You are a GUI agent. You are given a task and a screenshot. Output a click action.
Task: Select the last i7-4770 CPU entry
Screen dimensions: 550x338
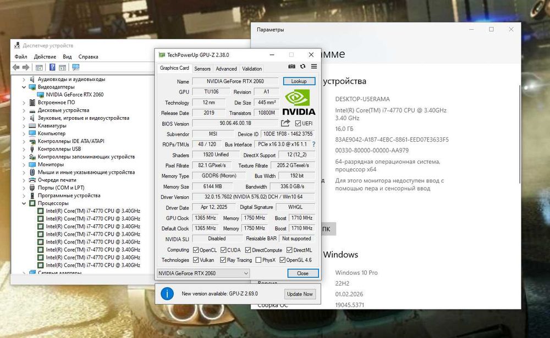[x=93, y=265]
